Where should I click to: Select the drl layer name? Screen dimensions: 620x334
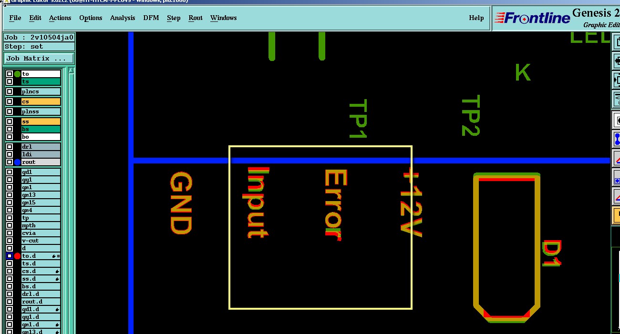[41, 147]
